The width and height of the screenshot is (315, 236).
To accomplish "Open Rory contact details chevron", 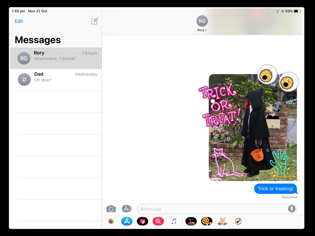I will coord(206,30).
